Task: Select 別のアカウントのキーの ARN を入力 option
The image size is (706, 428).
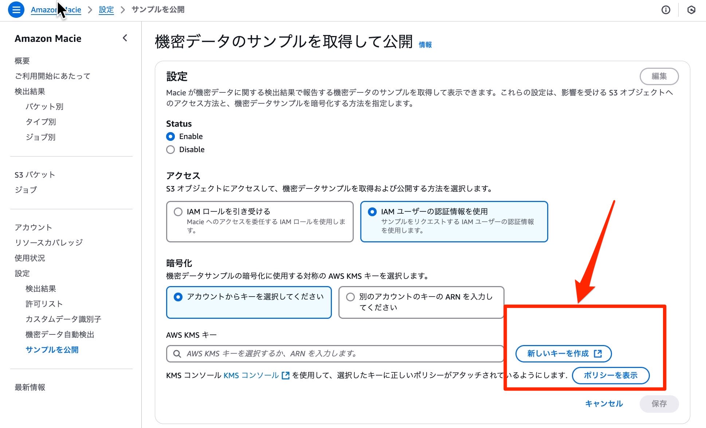Action: [421, 302]
